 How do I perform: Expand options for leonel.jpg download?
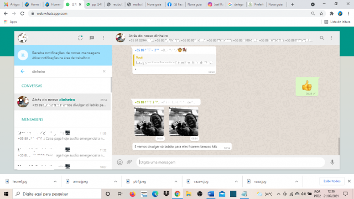(55, 181)
